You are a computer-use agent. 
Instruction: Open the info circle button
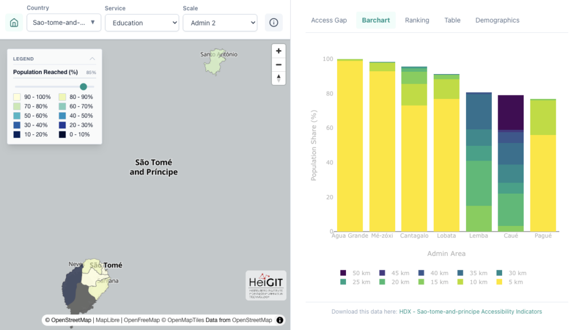click(274, 23)
